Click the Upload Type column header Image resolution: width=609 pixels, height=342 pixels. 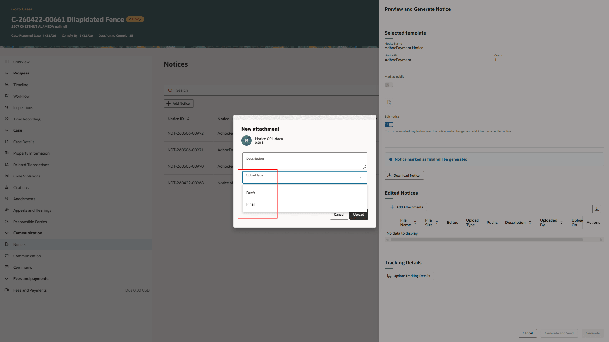tap(472, 223)
